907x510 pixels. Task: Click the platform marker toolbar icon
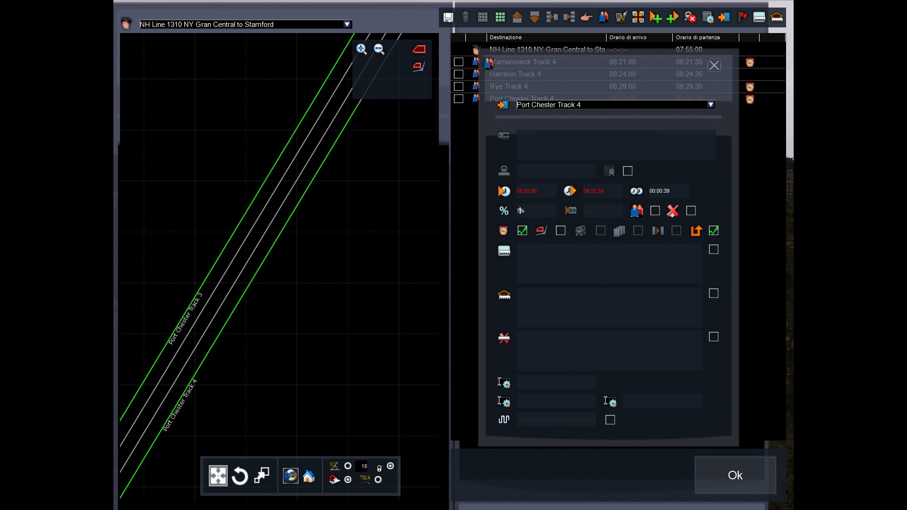[x=759, y=17]
